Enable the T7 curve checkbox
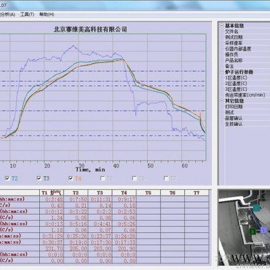The width and height of the screenshot is (270, 270). [x=166, y=178]
